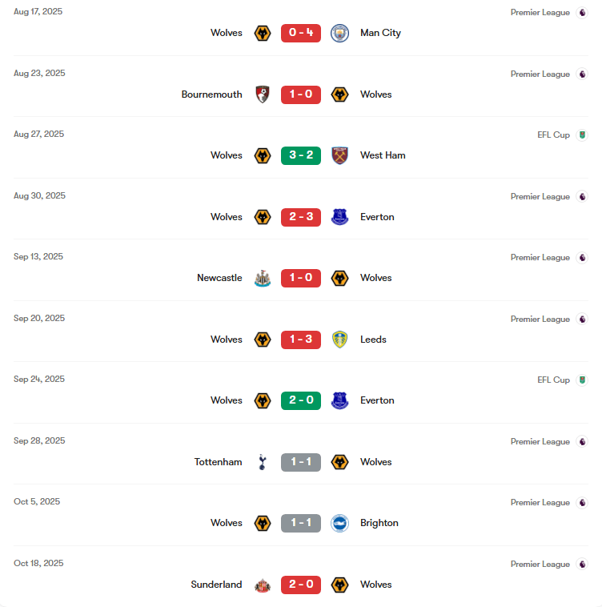The height and width of the screenshot is (607, 602).
Task: Click EFL Cup label on Sep 24 match
Action: 553,380
